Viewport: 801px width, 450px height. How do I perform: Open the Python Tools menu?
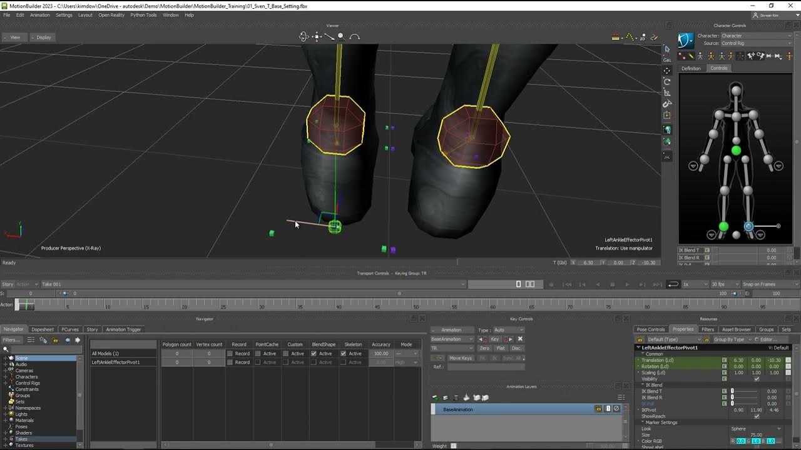[x=143, y=15]
